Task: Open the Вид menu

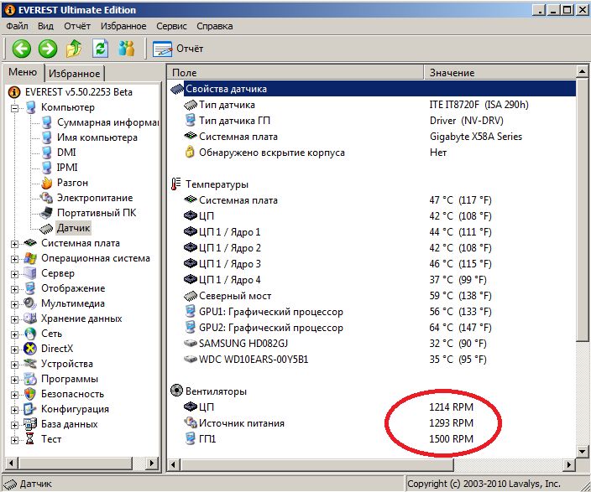Action: [x=45, y=26]
